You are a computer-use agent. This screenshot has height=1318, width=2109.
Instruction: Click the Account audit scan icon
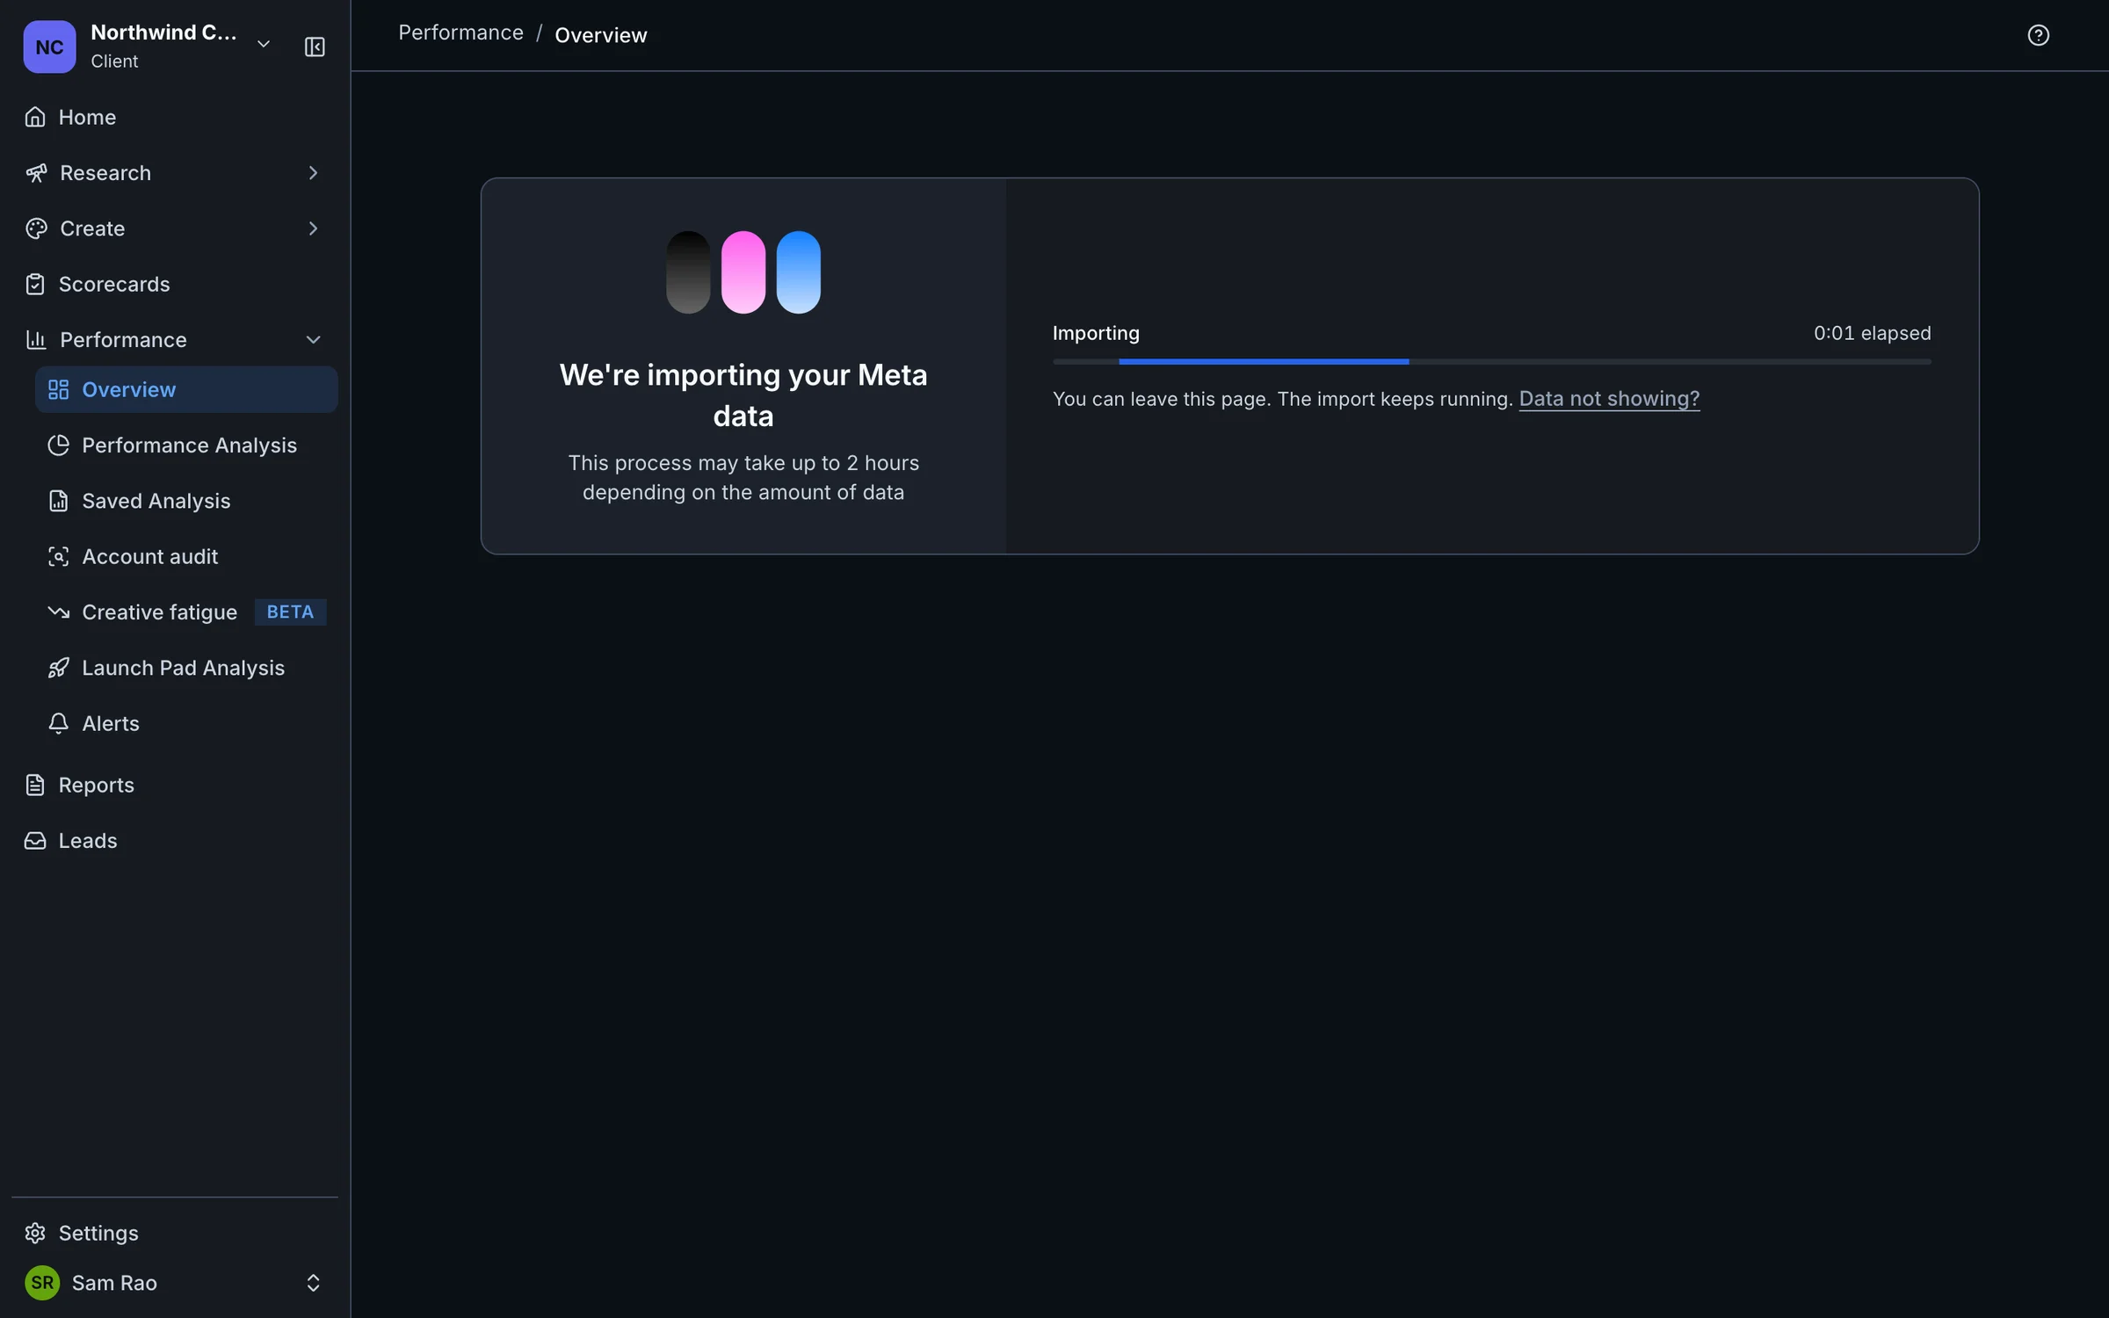coord(58,556)
